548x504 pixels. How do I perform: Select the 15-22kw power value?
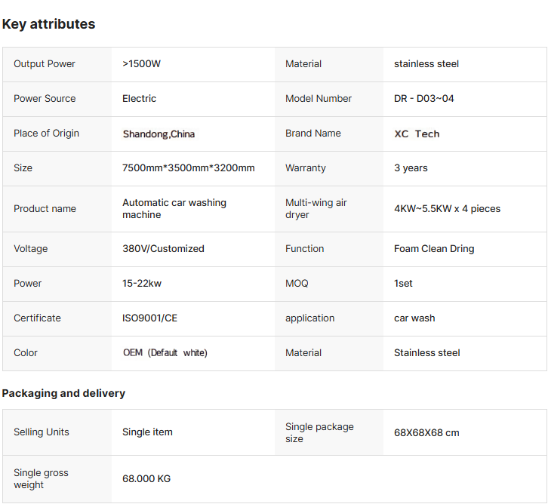point(143,284)
